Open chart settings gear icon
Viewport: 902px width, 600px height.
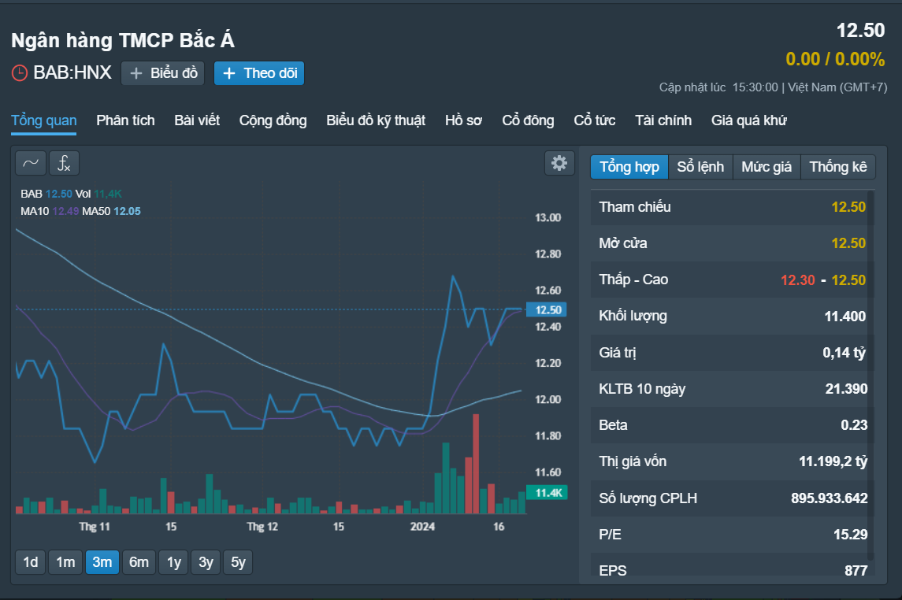pyautogui.click(x=559, y=163)
